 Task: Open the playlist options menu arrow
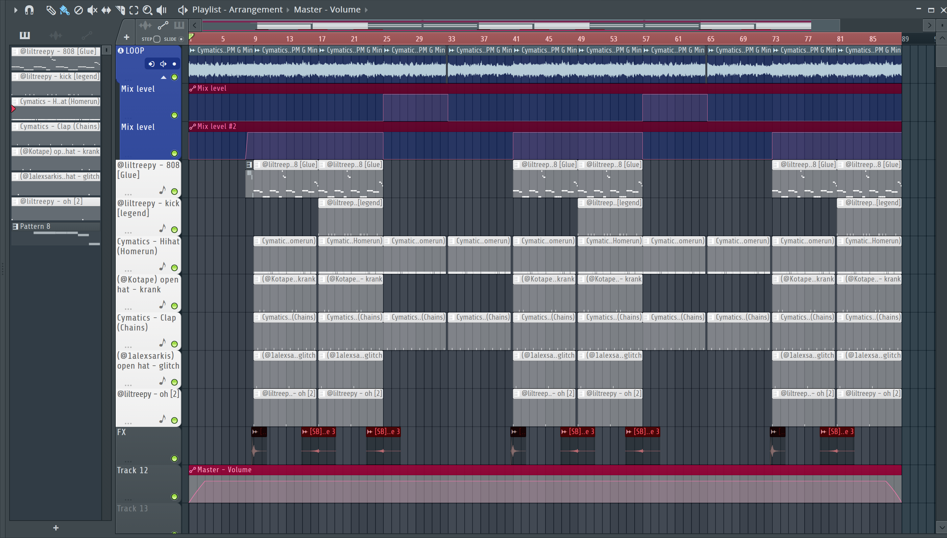pos(15,10)
